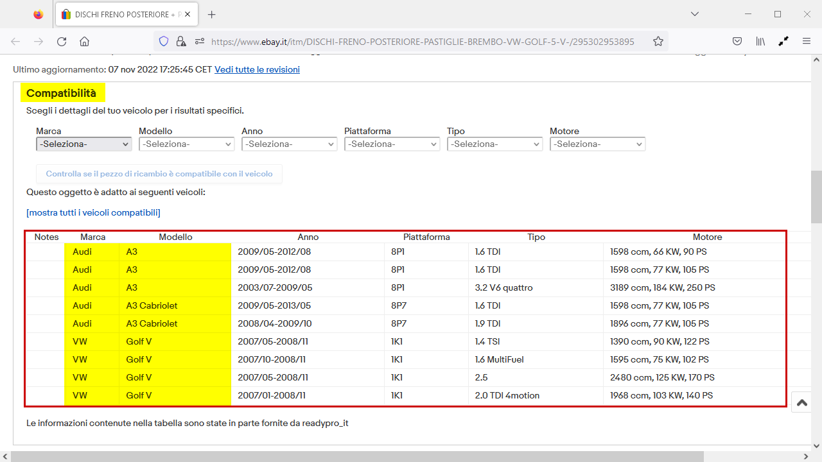Go to the Firefox home page
This screenshot has height=462, width=822.
84,42
